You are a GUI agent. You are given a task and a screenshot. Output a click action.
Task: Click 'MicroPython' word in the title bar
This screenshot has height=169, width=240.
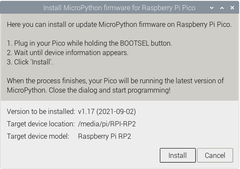click(x=83, y=8)
